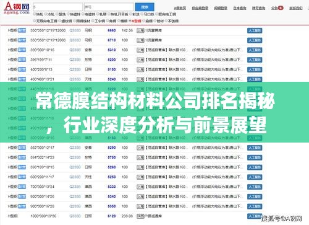Click the region tag in the 1000*300*19*36 row
The width and height of the screenshot is (309, 225).
[x=140, y=216]
